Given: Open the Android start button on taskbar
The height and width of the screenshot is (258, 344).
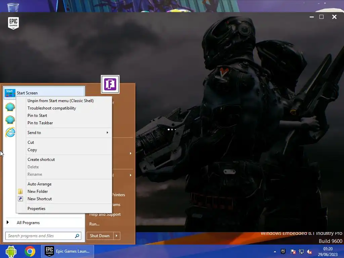Looking at the screenshot, I should [11, 251].
